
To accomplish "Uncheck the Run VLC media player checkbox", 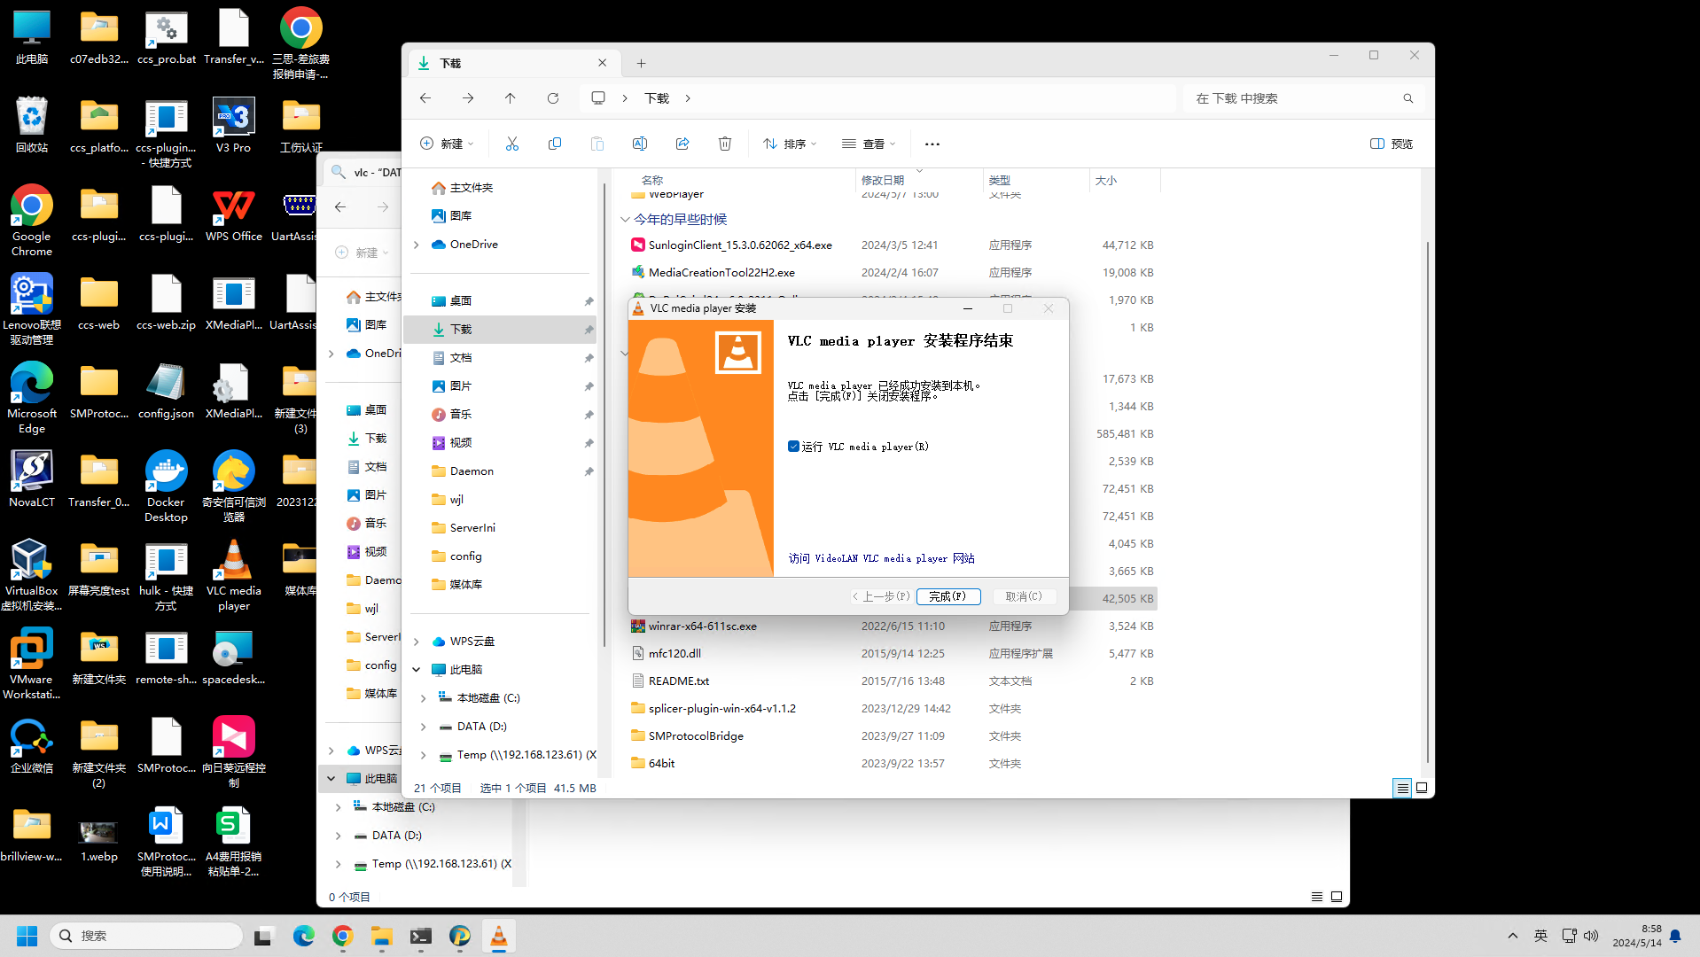I will click(794, 447).
